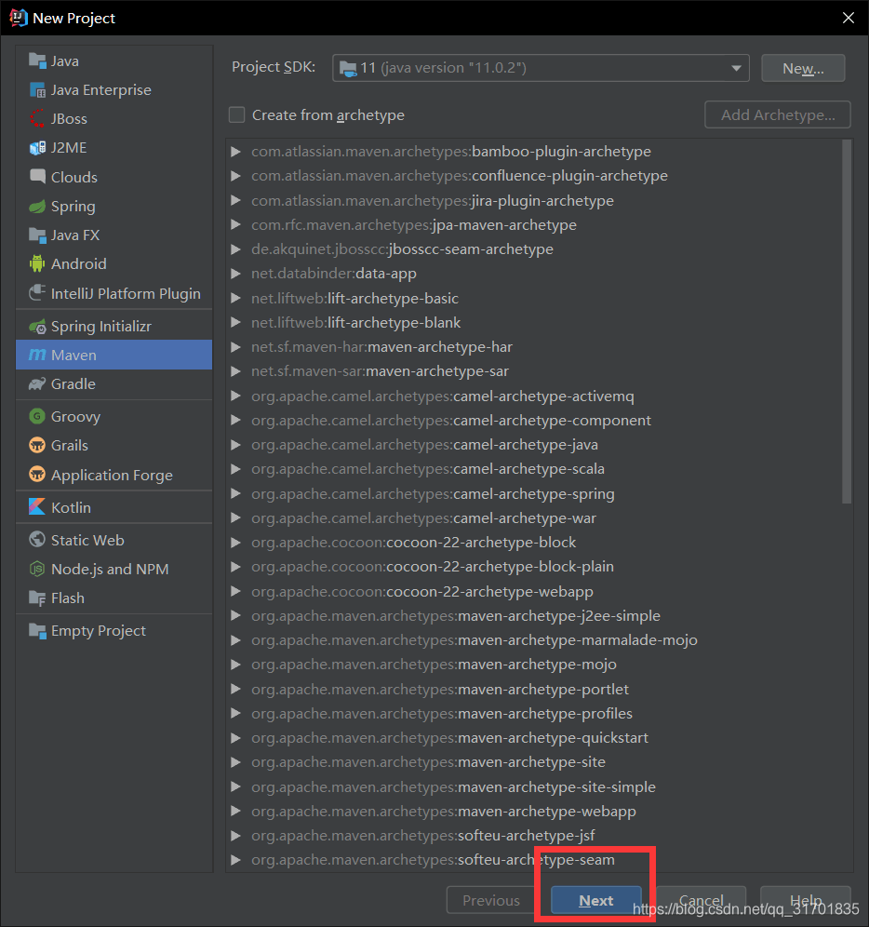The height and width of the screenshot is (927, 869).
Task: Choose Android label from project types
Action: coord(79,263)
